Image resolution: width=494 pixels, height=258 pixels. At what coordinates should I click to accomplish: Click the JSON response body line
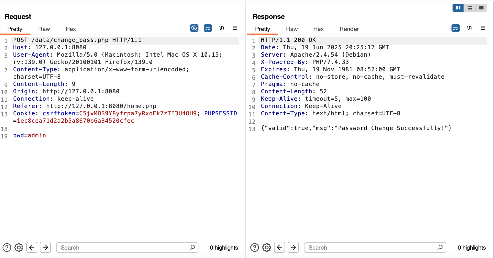356,128
